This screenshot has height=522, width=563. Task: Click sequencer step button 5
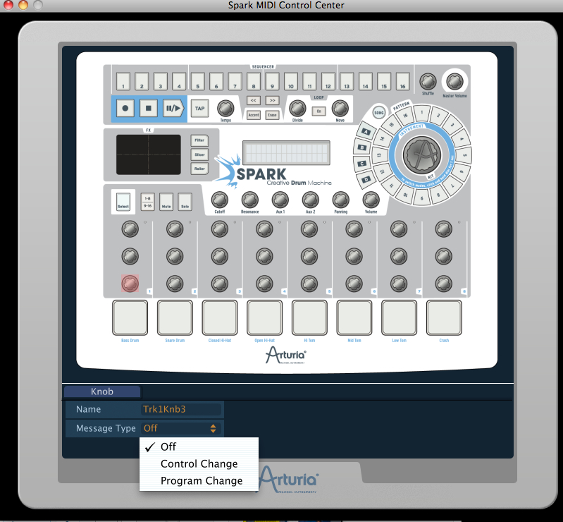[x=197, y=82]
